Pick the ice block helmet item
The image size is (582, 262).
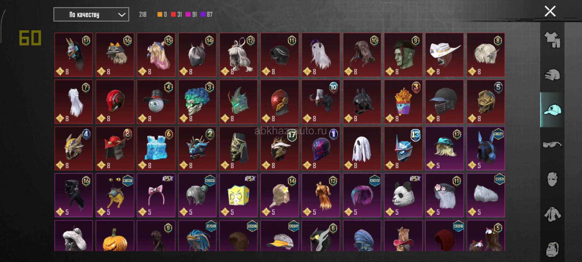click(156, 149)
